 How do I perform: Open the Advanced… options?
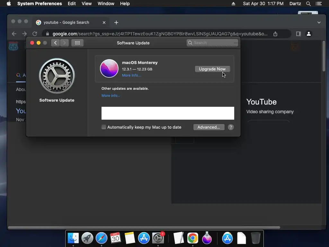209,127
